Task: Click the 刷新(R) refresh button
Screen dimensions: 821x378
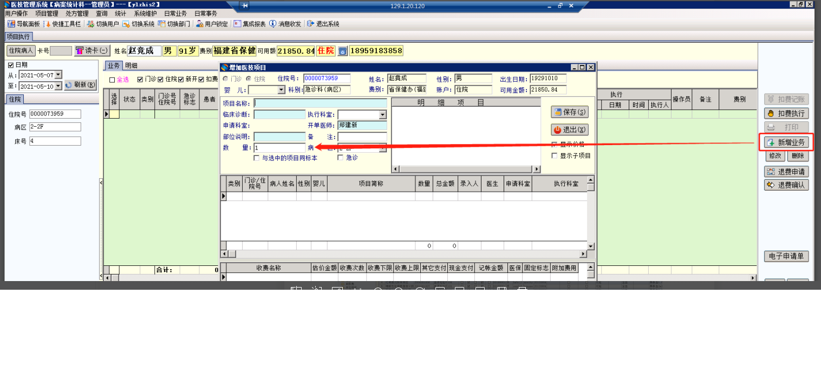Action: tap(80, 85)
